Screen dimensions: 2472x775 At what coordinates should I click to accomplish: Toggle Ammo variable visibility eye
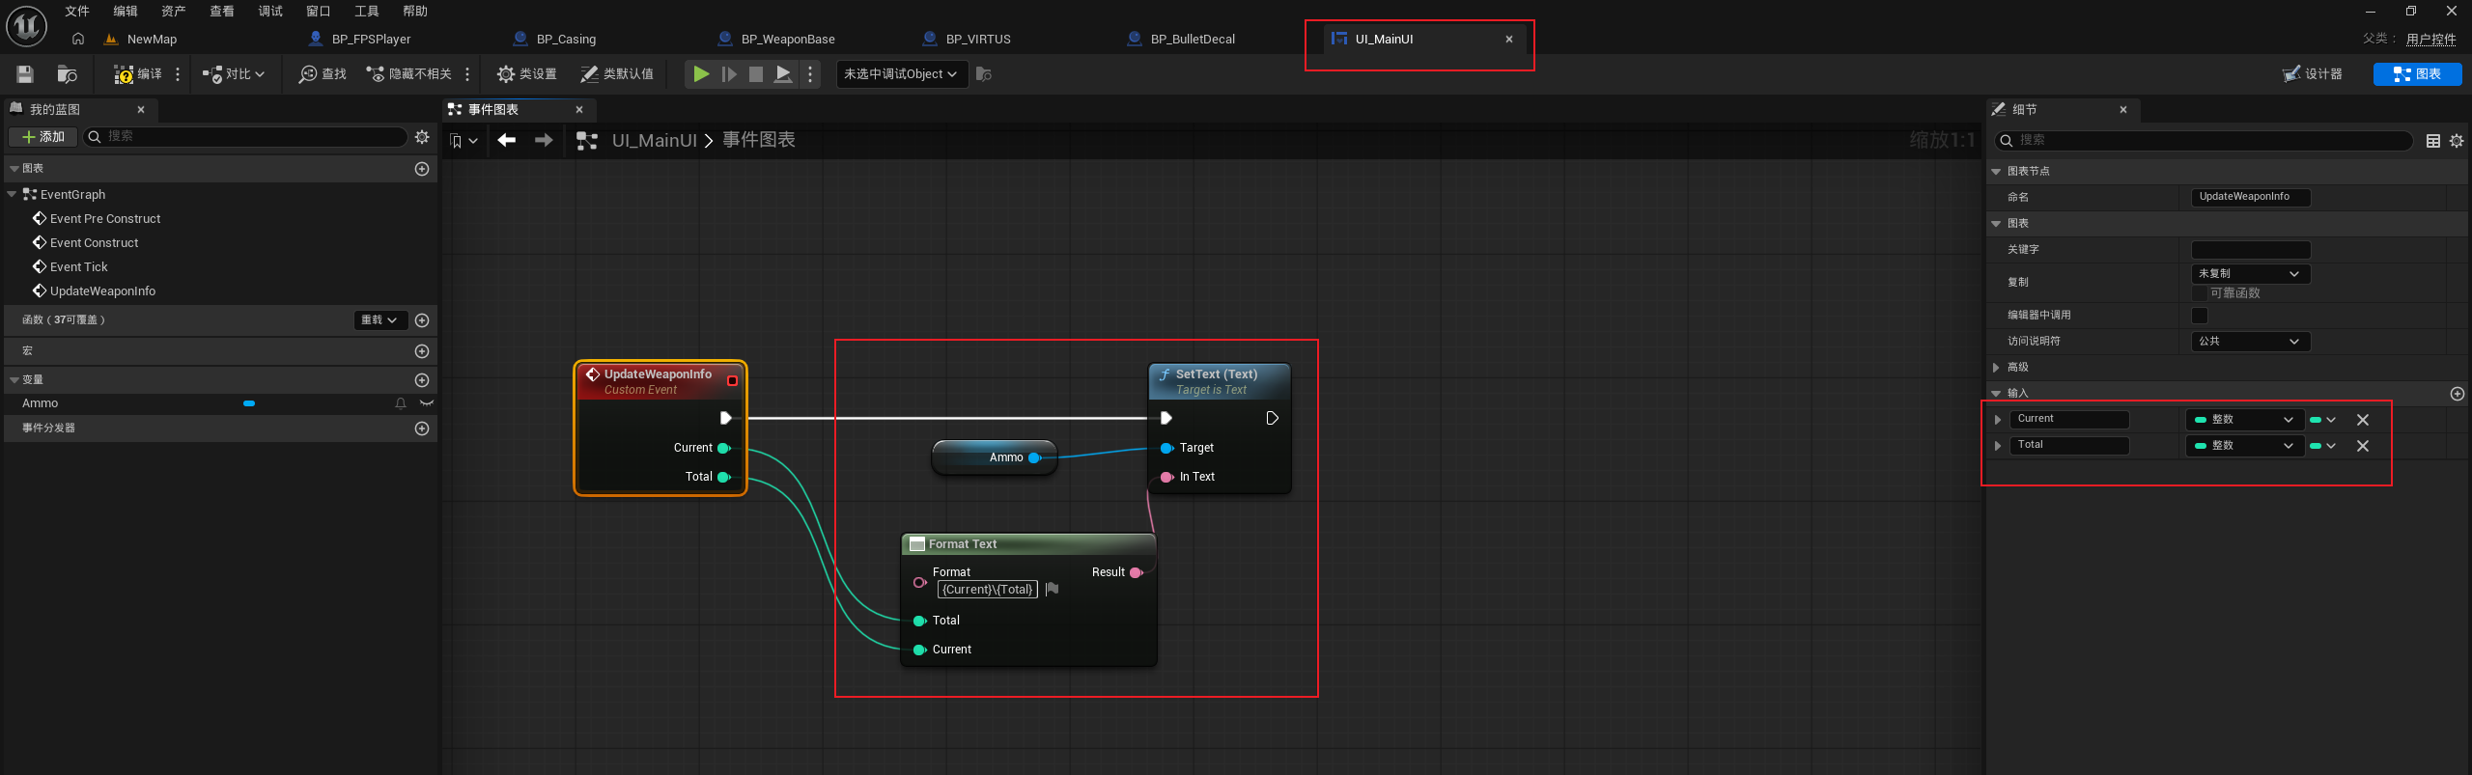427,403
